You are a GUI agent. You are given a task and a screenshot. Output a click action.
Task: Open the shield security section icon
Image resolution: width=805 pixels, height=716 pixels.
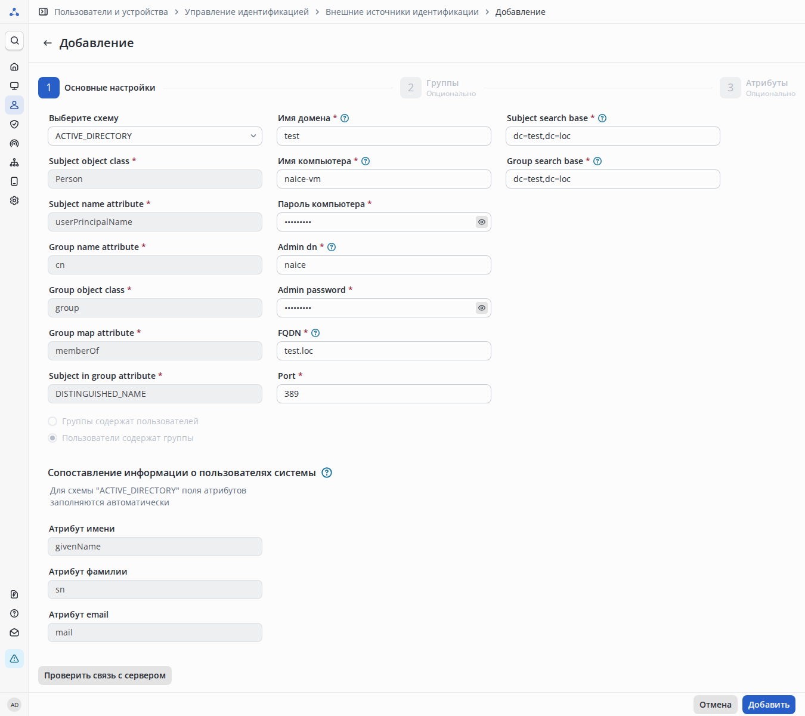pyautogui.click(x=14, y=124)
